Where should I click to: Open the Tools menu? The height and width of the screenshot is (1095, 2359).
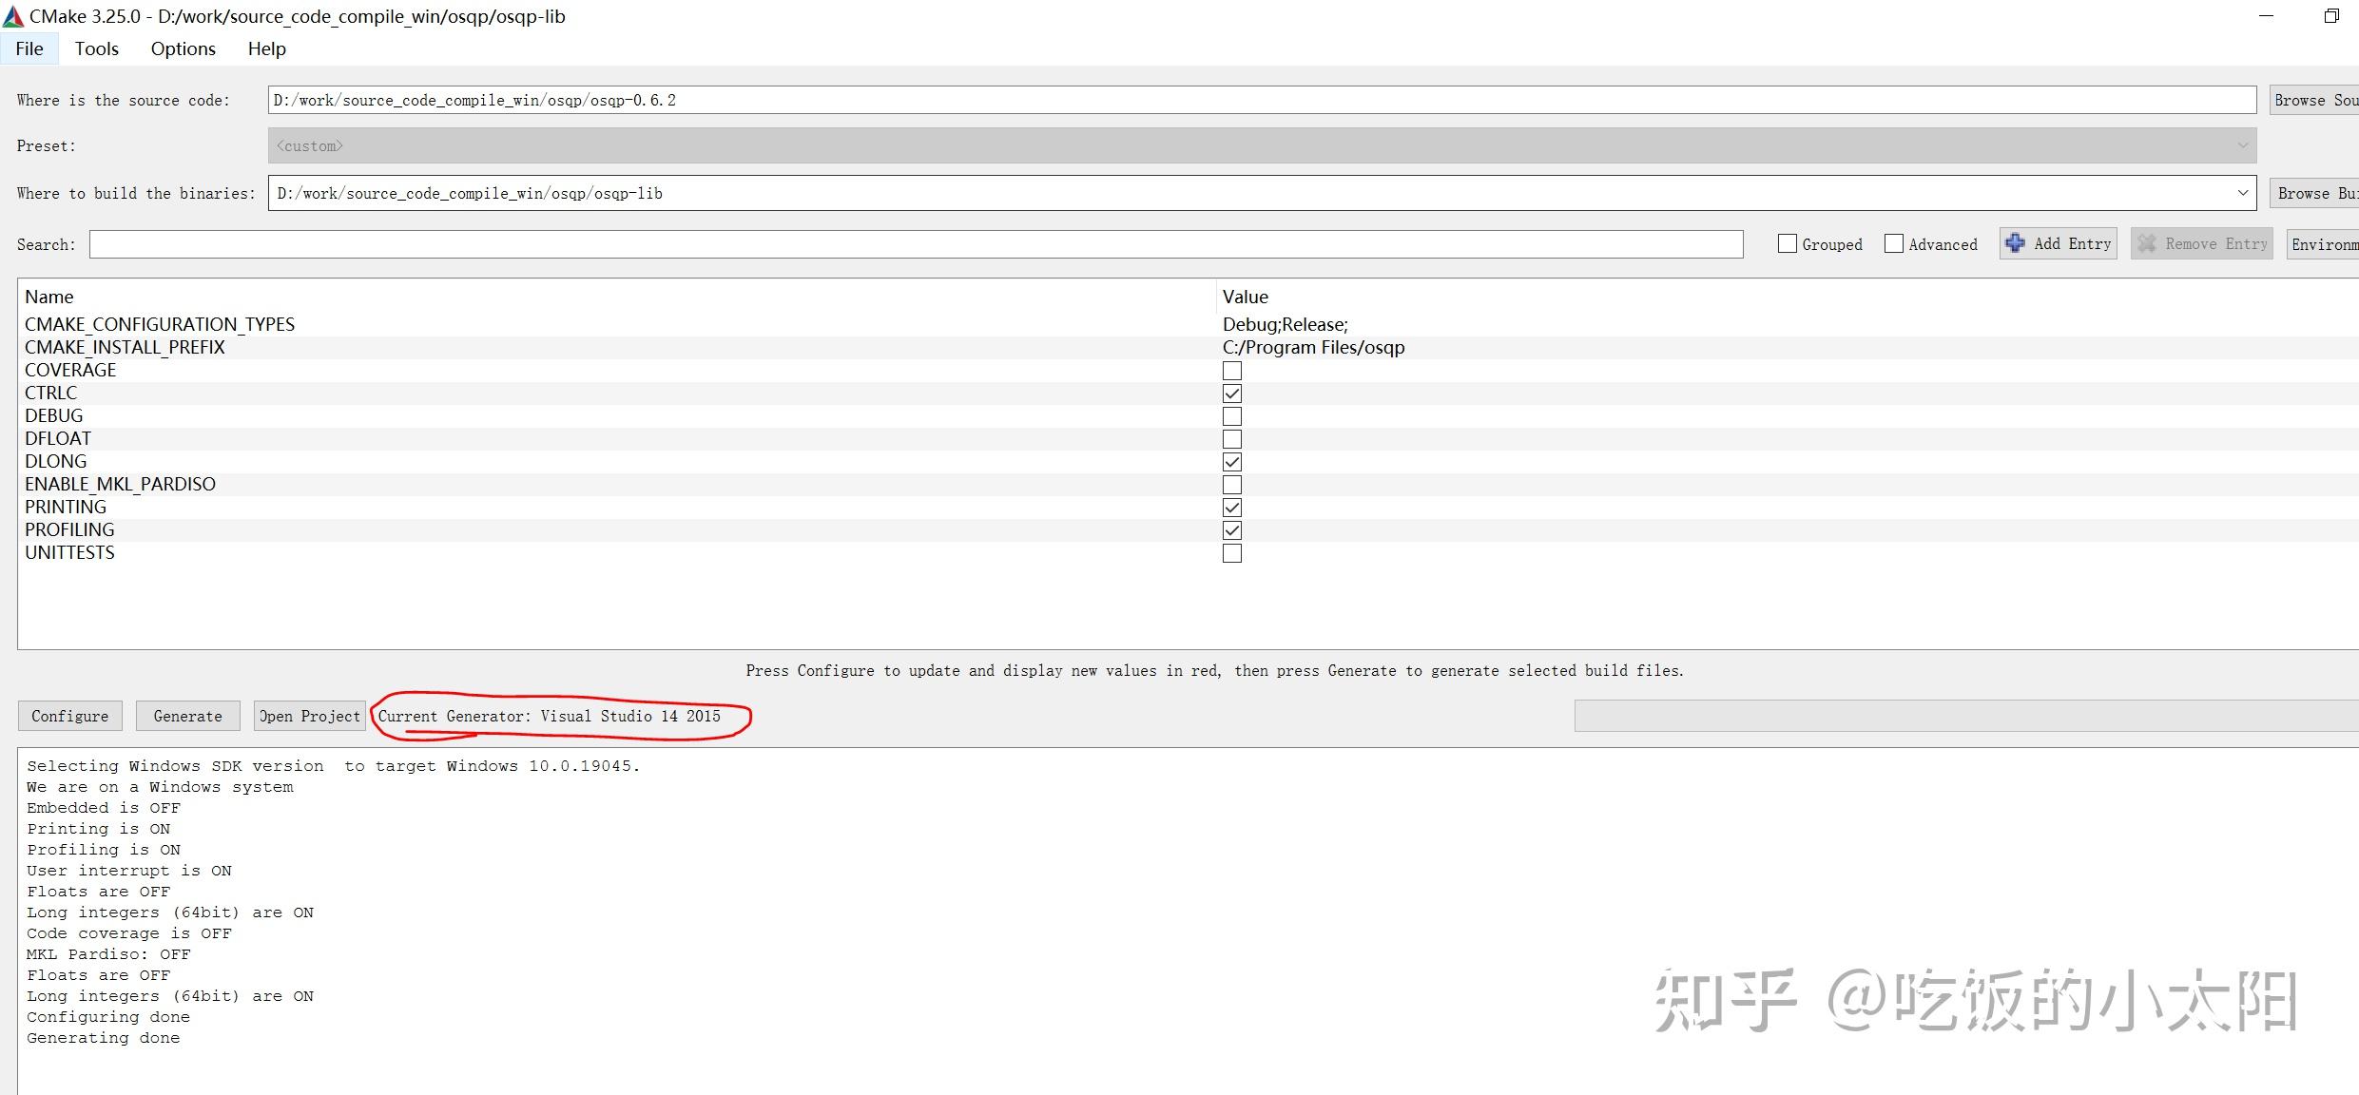(x=97, y=48)
